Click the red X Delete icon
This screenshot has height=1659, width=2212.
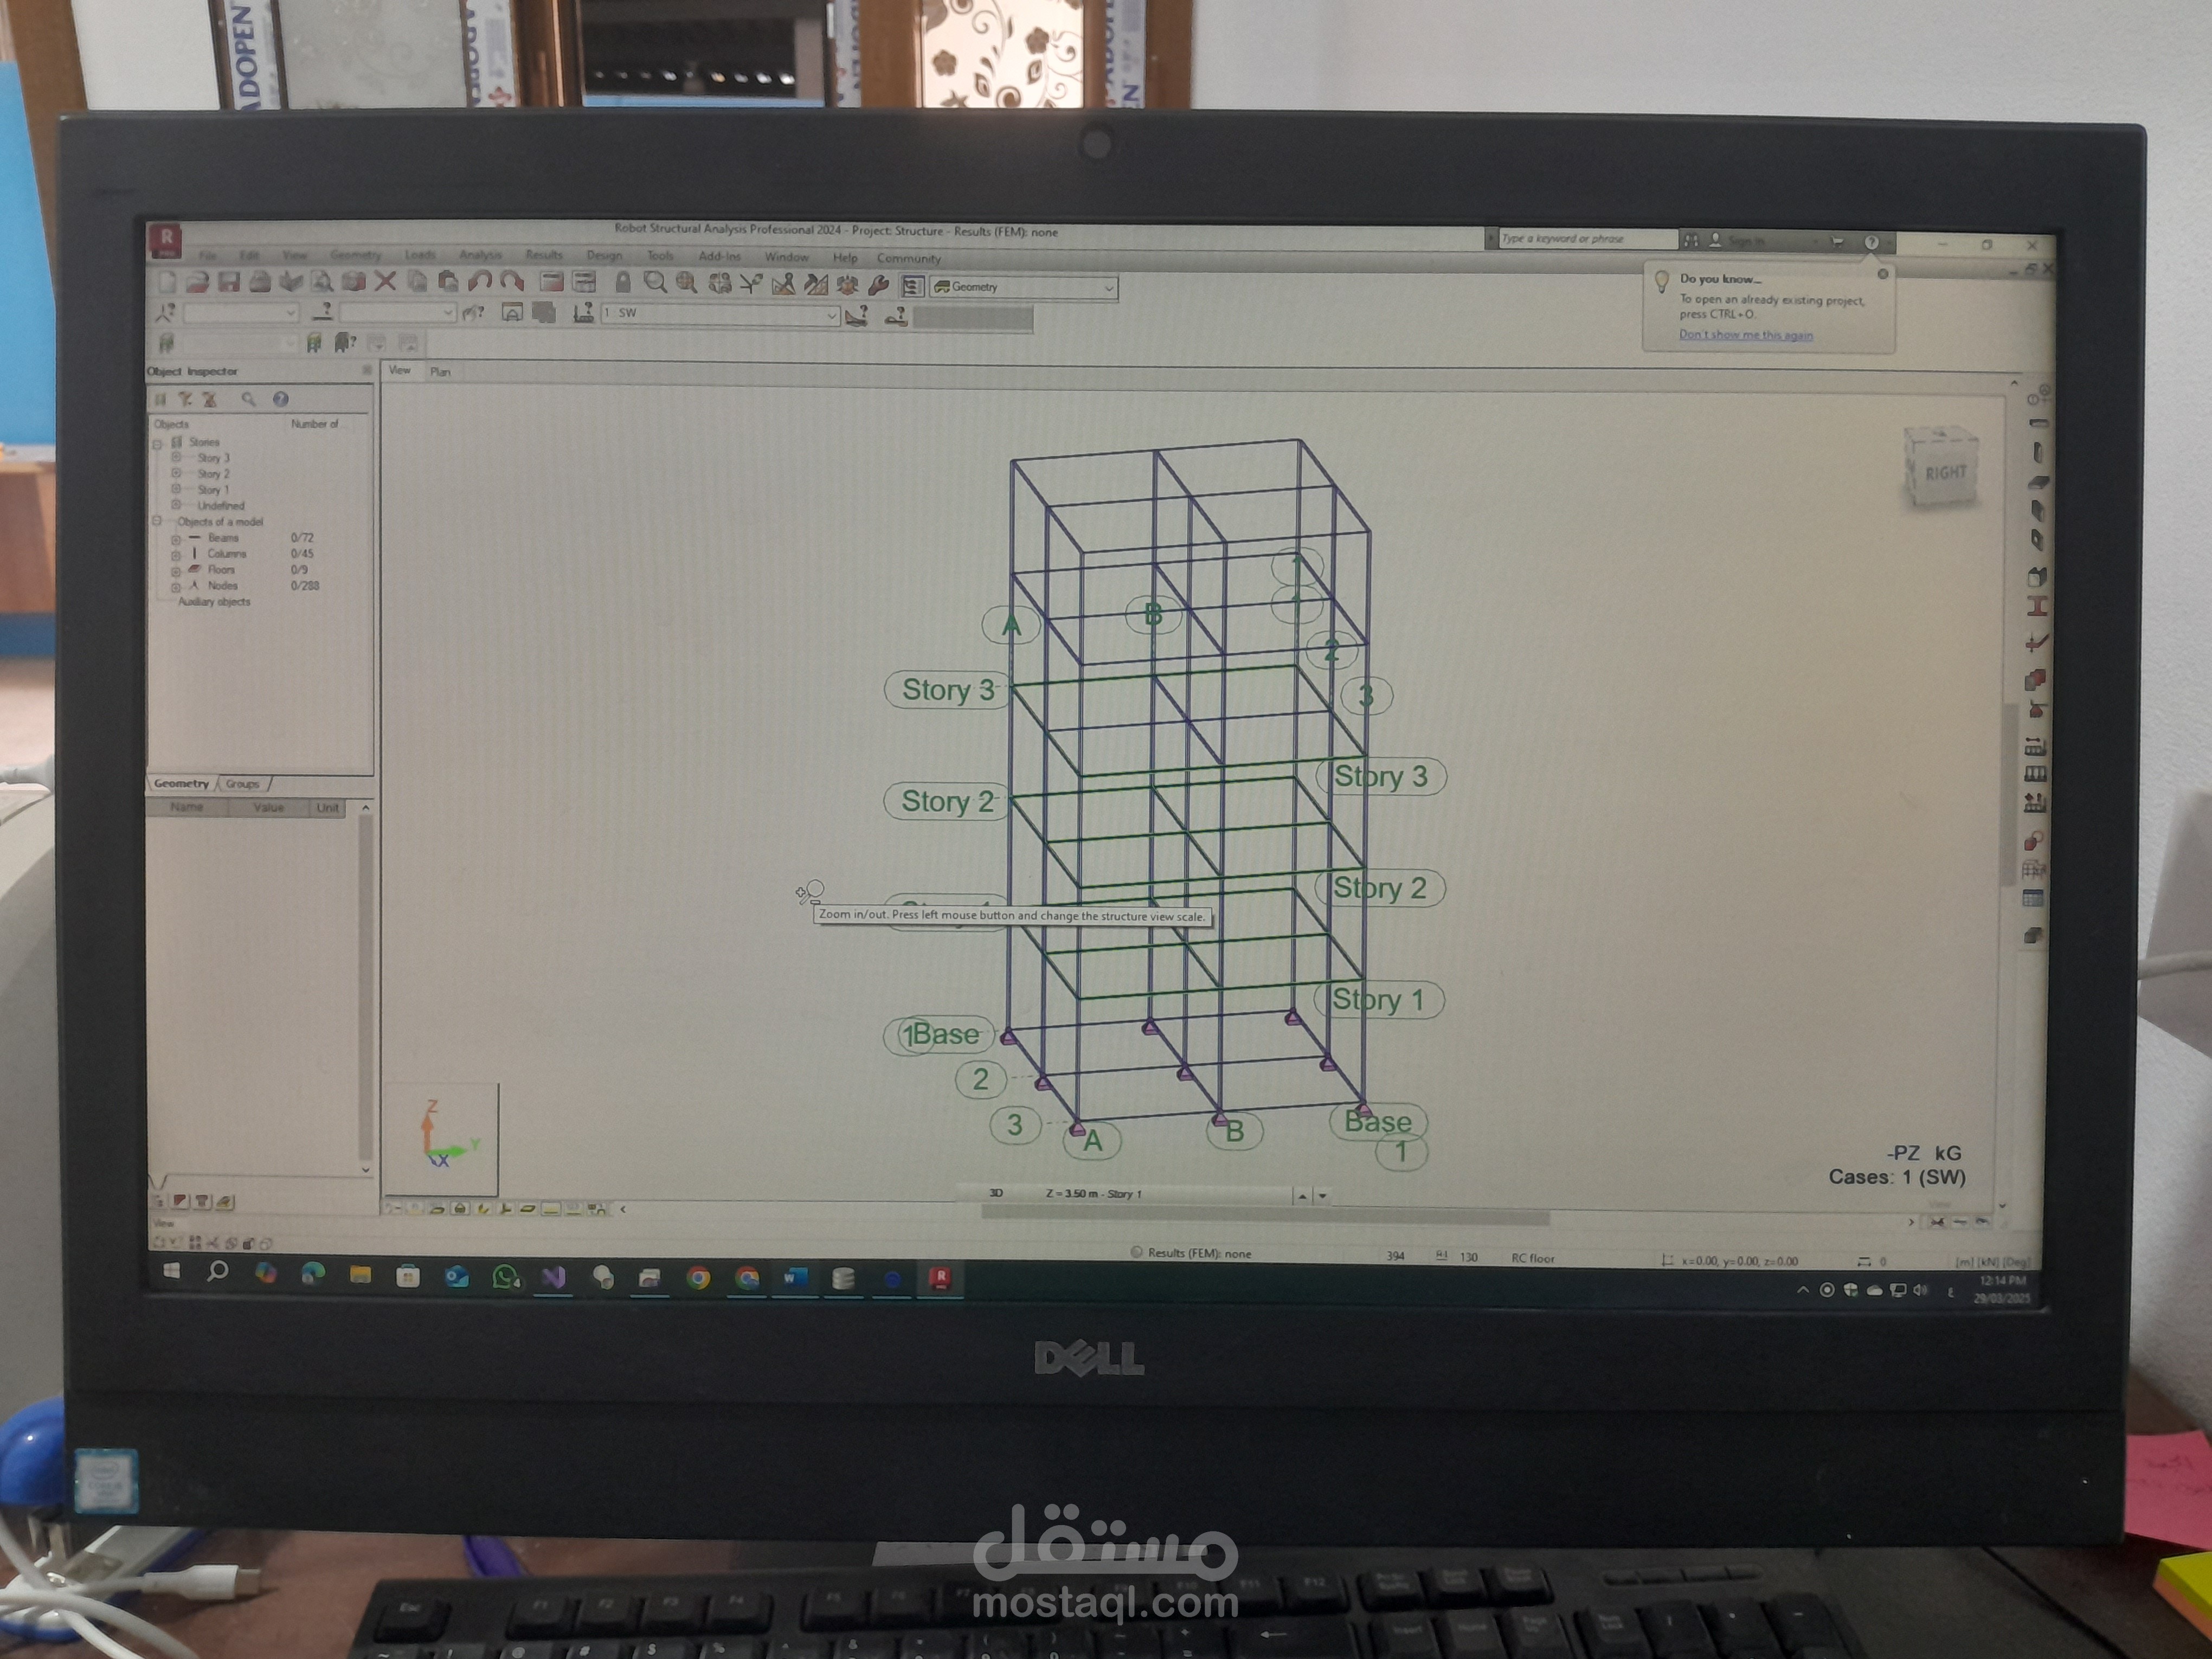385,281
